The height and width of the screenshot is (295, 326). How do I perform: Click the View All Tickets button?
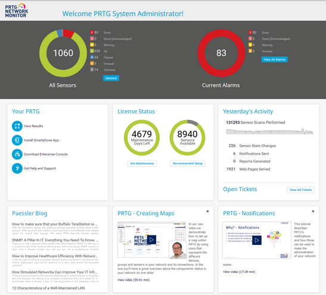click(300, 190)
